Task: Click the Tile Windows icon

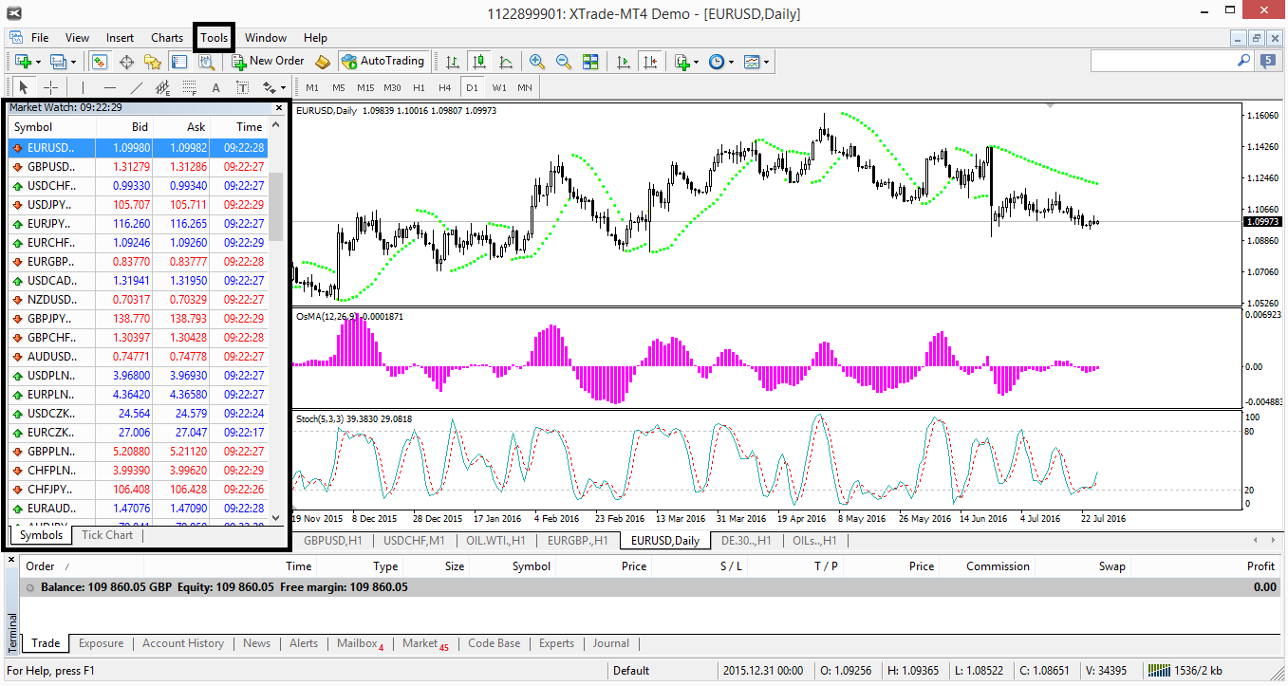Action: click(590, 62)
